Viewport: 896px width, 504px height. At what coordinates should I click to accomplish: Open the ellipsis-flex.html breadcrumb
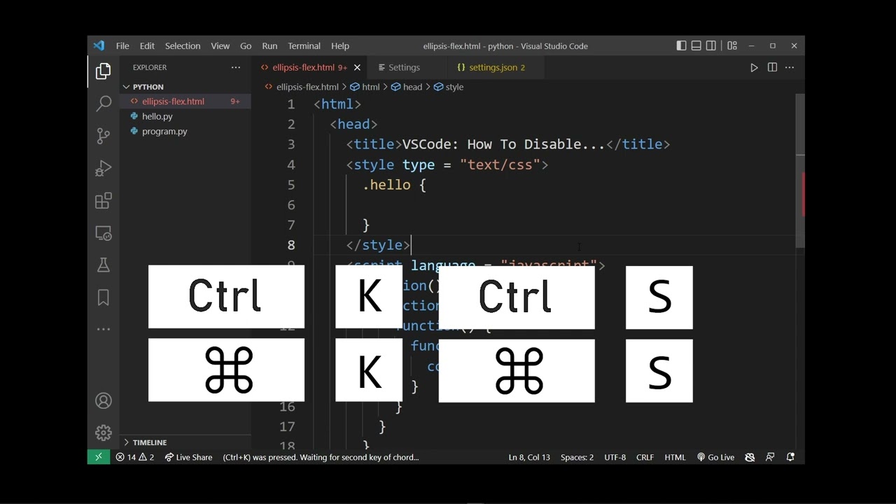click(301, 87)
